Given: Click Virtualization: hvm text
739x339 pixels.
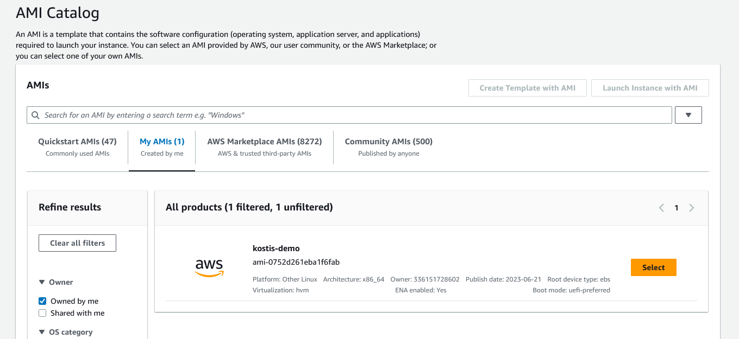Looking at the screenshot, I should (281, 290).
